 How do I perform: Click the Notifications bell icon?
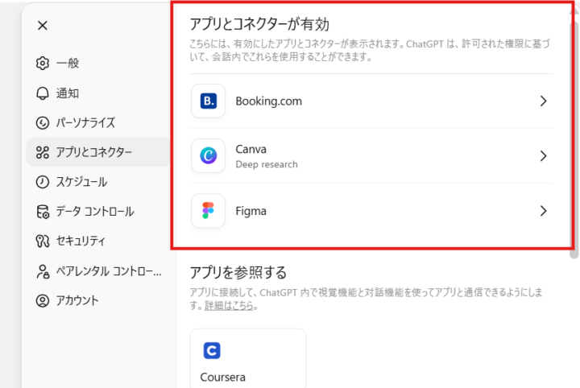click(43, 93)
